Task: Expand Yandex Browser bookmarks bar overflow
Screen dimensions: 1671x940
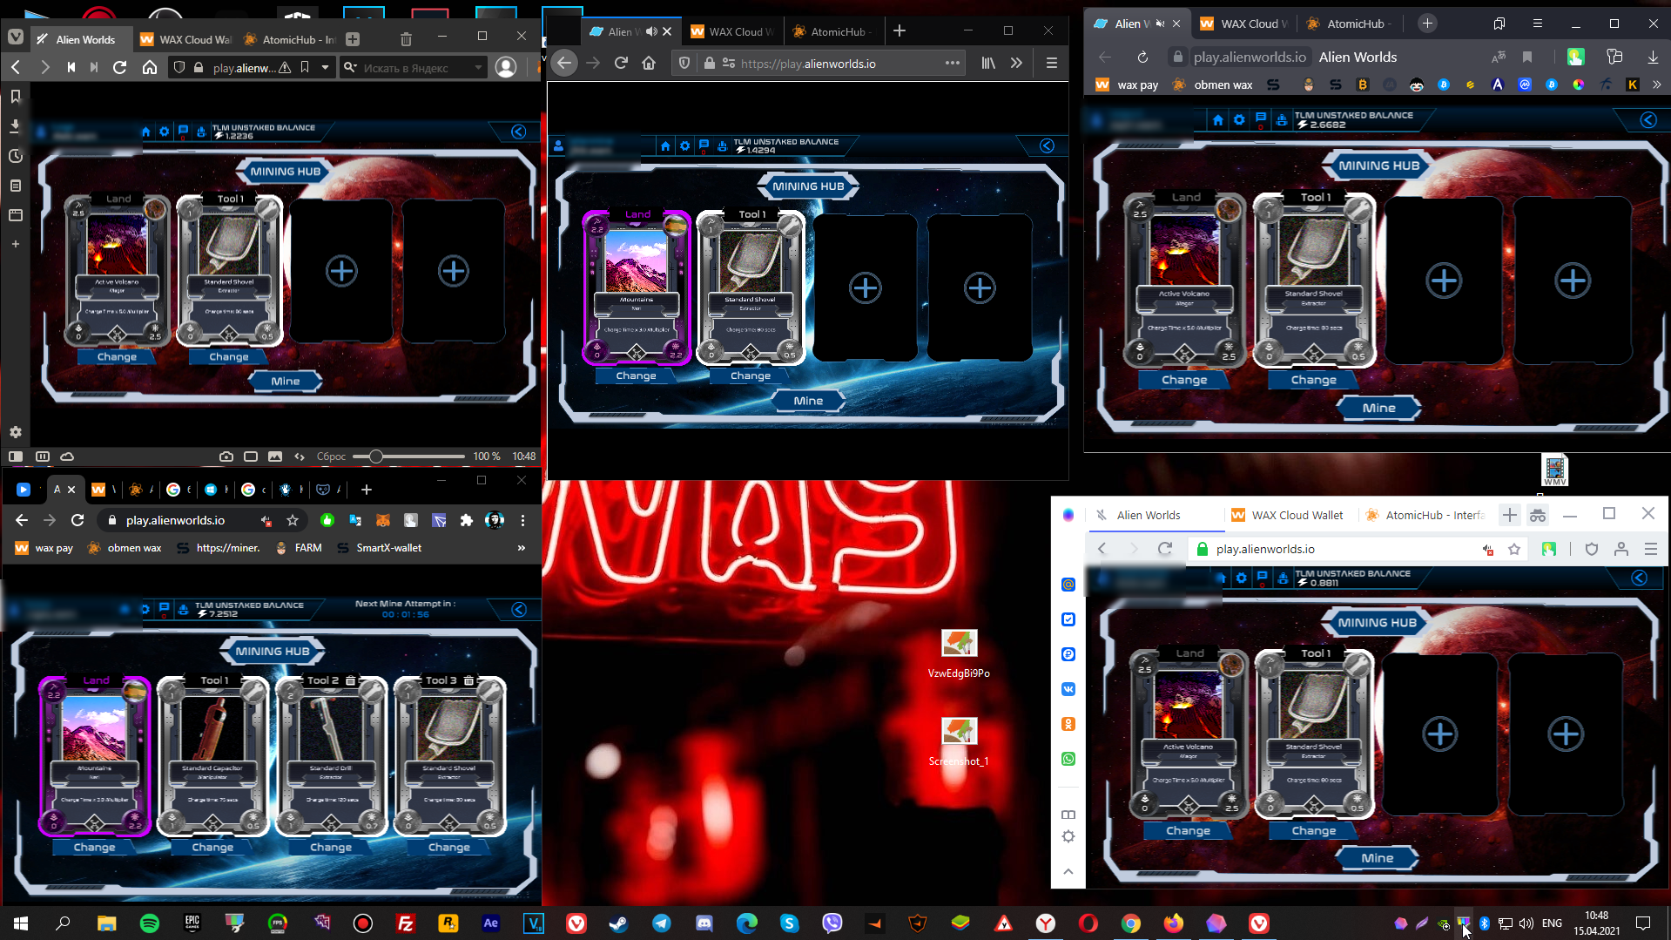Action: click(x=1656, y=85)
